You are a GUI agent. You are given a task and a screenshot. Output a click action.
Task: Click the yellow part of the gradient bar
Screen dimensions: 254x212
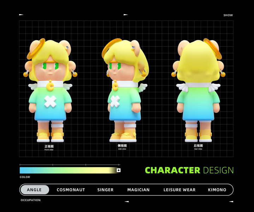pos(100,170)
